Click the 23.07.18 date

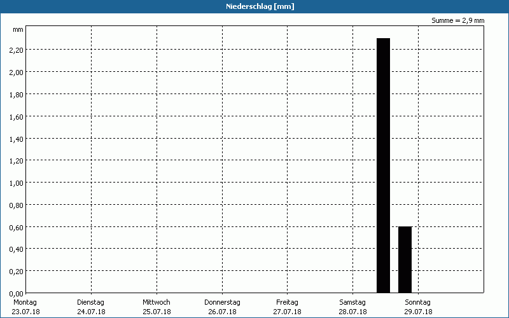(25, 312)
